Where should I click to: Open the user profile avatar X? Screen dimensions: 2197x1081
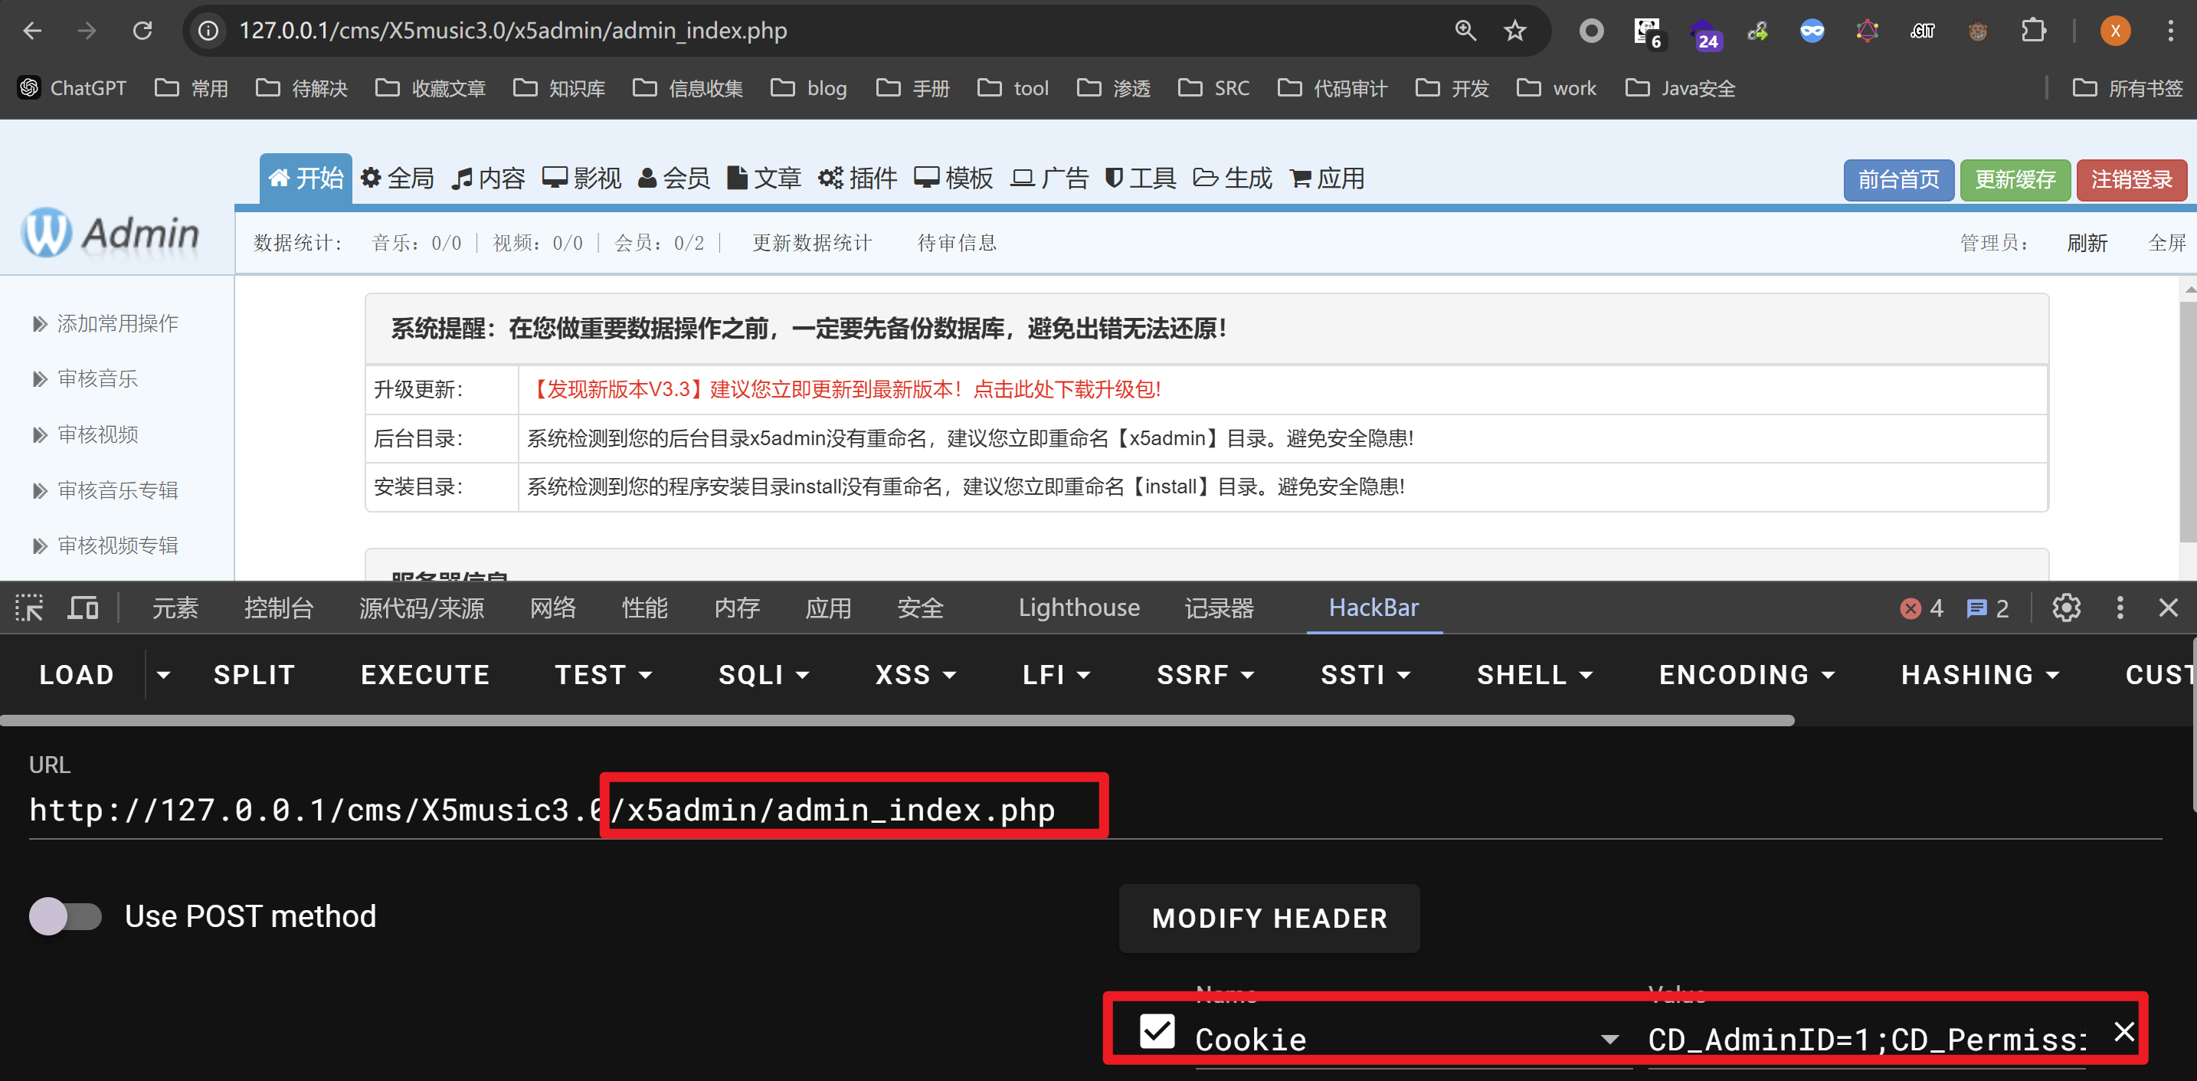point(2115,31)
